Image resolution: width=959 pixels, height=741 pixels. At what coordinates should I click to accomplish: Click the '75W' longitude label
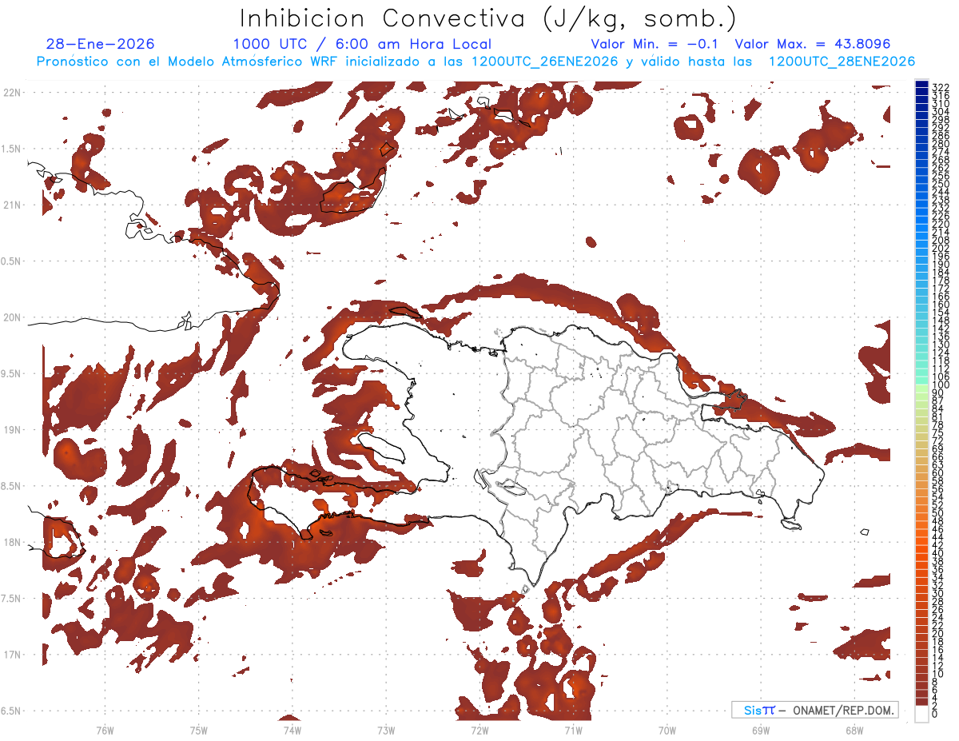[x=198, y=730]
